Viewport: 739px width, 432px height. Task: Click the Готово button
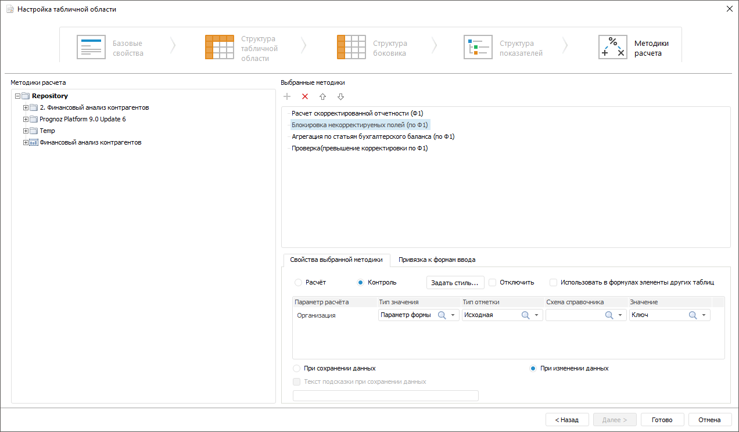coord(662,420)
